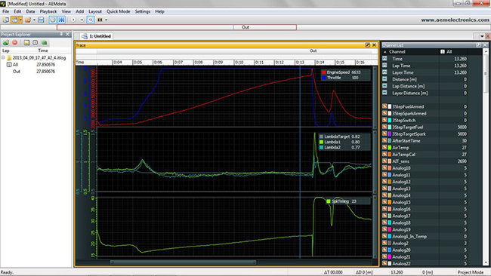Image resolution: width=491 pixels, height=276 pixels.
Task: Open the Settings menu
Action: coord(143,11)
